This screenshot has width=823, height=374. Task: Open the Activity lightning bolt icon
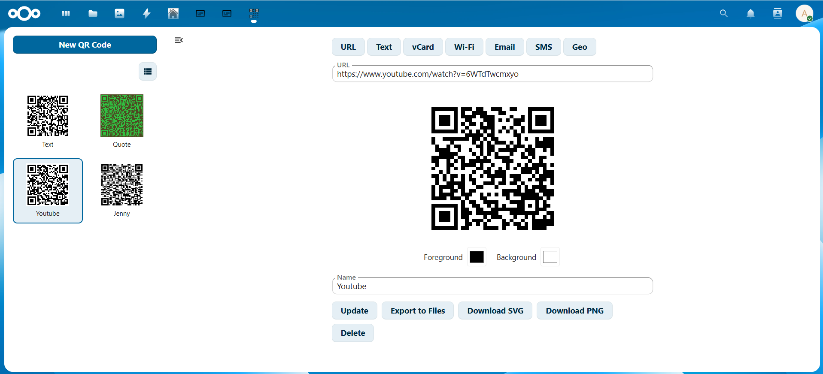click(146, 14)
